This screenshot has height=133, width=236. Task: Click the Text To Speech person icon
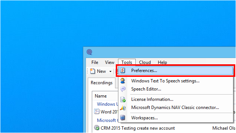[123, 81]
